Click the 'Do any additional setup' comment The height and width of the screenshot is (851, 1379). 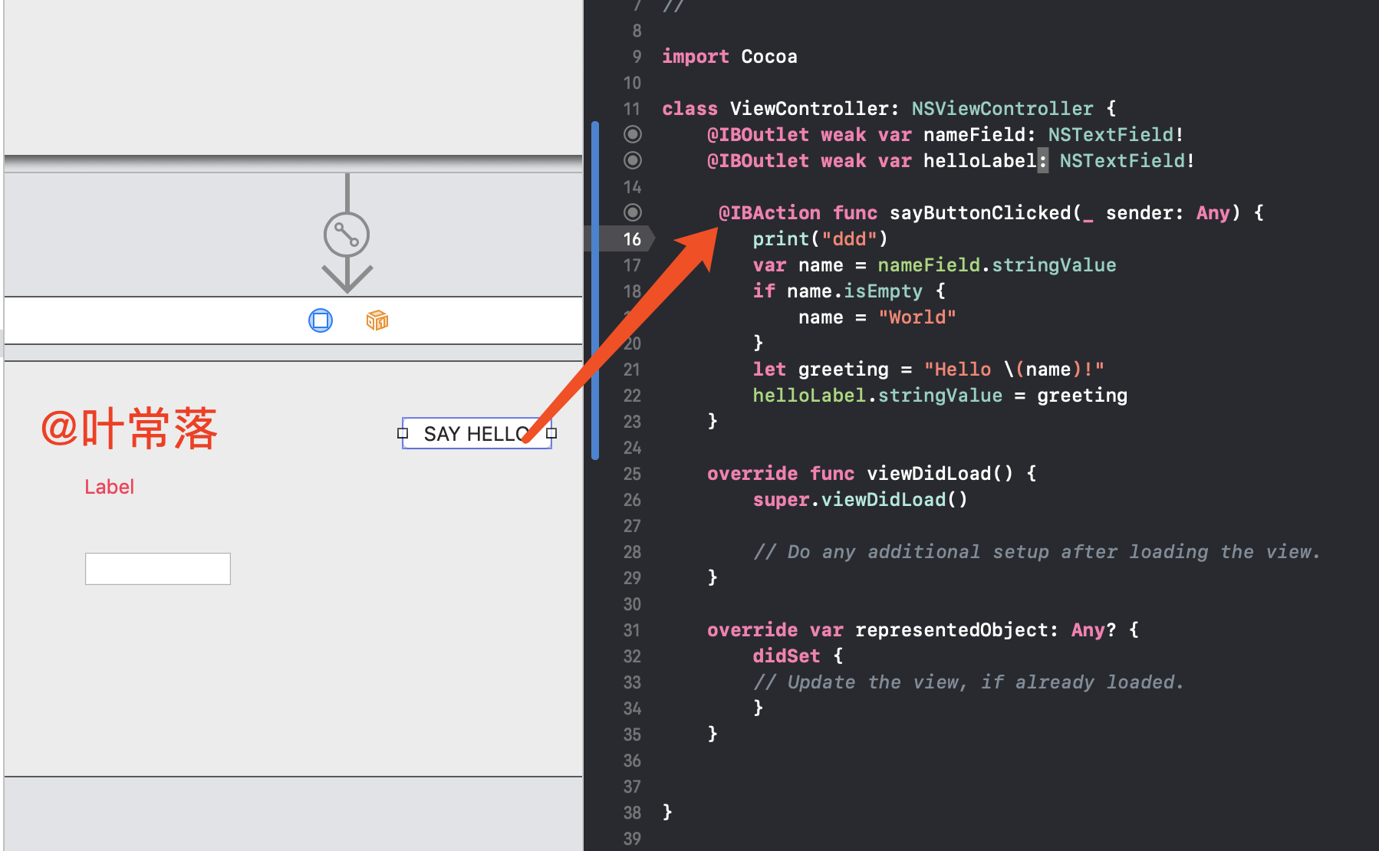click(1036, 552)
